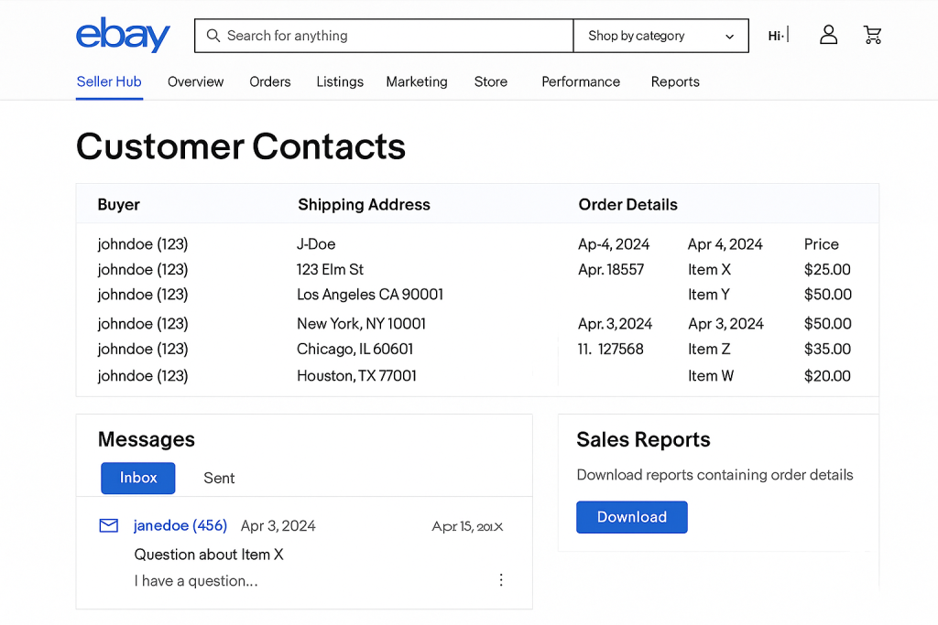Click the J-Doe shipping name

coord(316,244)
